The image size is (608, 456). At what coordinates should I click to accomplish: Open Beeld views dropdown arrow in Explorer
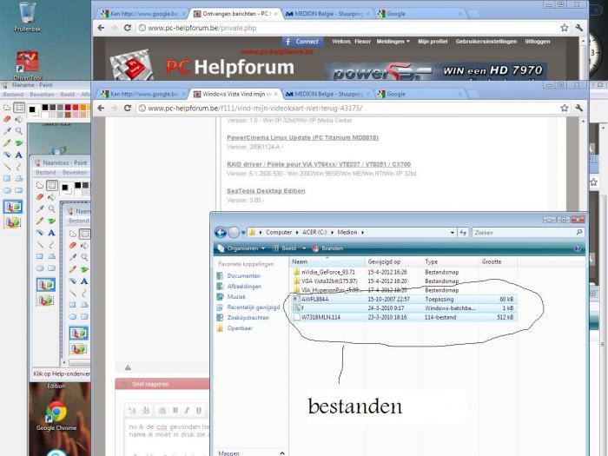(304, 248)
